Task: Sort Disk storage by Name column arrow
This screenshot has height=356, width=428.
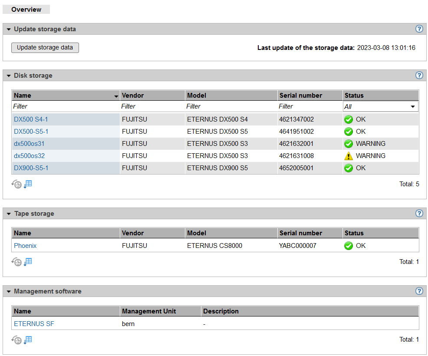Action: (116, 96)
